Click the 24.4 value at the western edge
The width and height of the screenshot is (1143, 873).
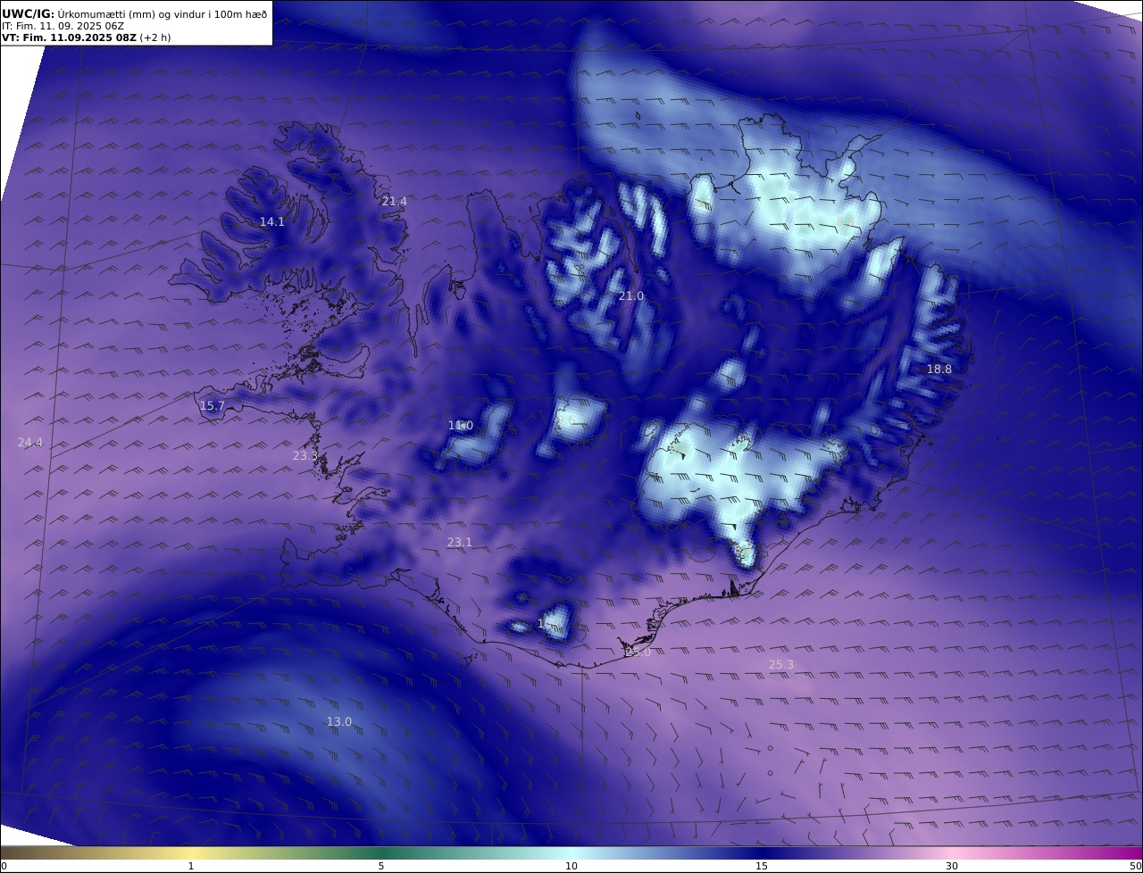(x=30, y=442)
